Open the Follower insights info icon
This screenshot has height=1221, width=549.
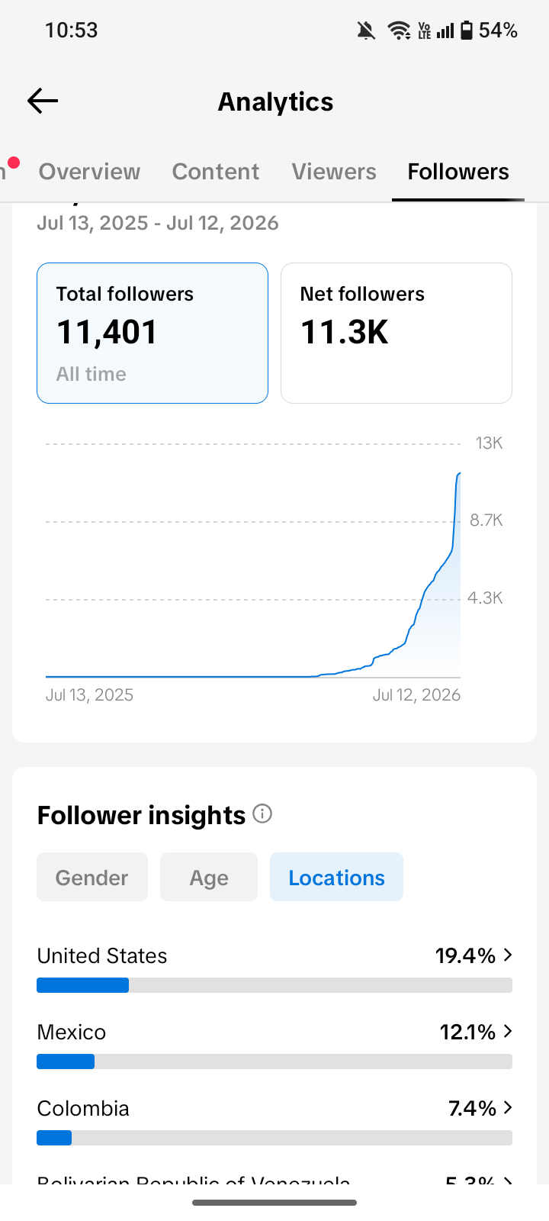point(262,813)
